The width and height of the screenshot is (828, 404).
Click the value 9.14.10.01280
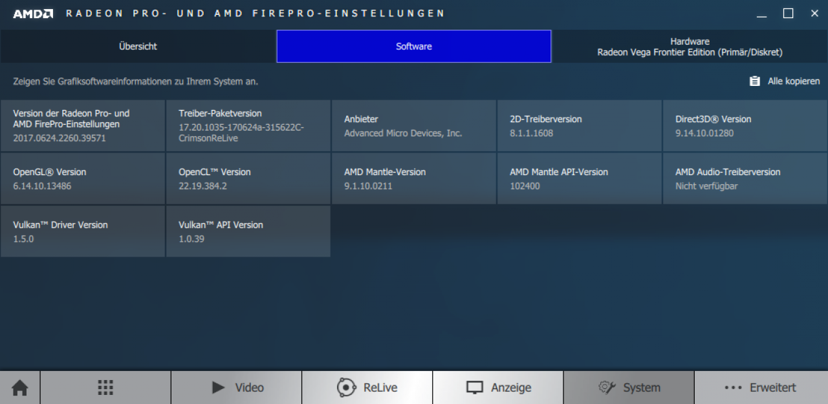coord(704,133)
